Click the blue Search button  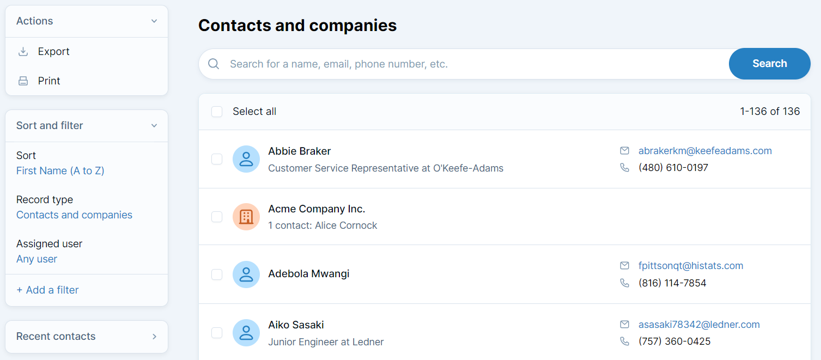[x=770, y=64]
